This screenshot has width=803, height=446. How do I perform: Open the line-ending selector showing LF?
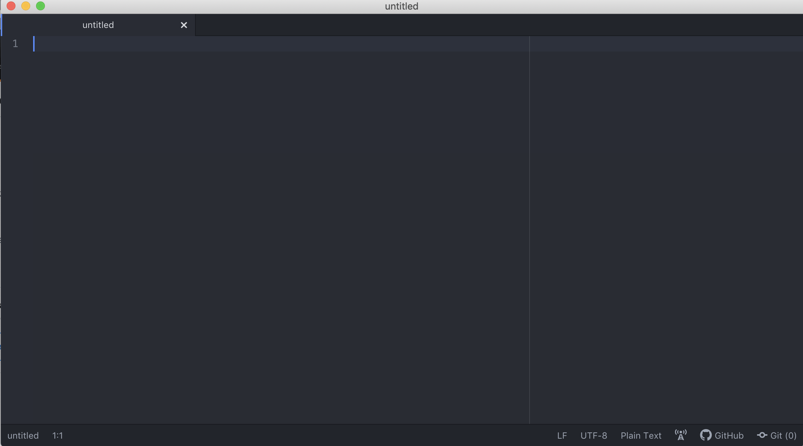point(562,435)
